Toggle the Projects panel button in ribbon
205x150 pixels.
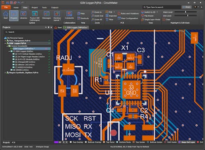14,16
